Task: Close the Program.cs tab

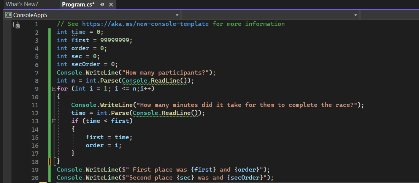Action: click(x=111, y=5)
